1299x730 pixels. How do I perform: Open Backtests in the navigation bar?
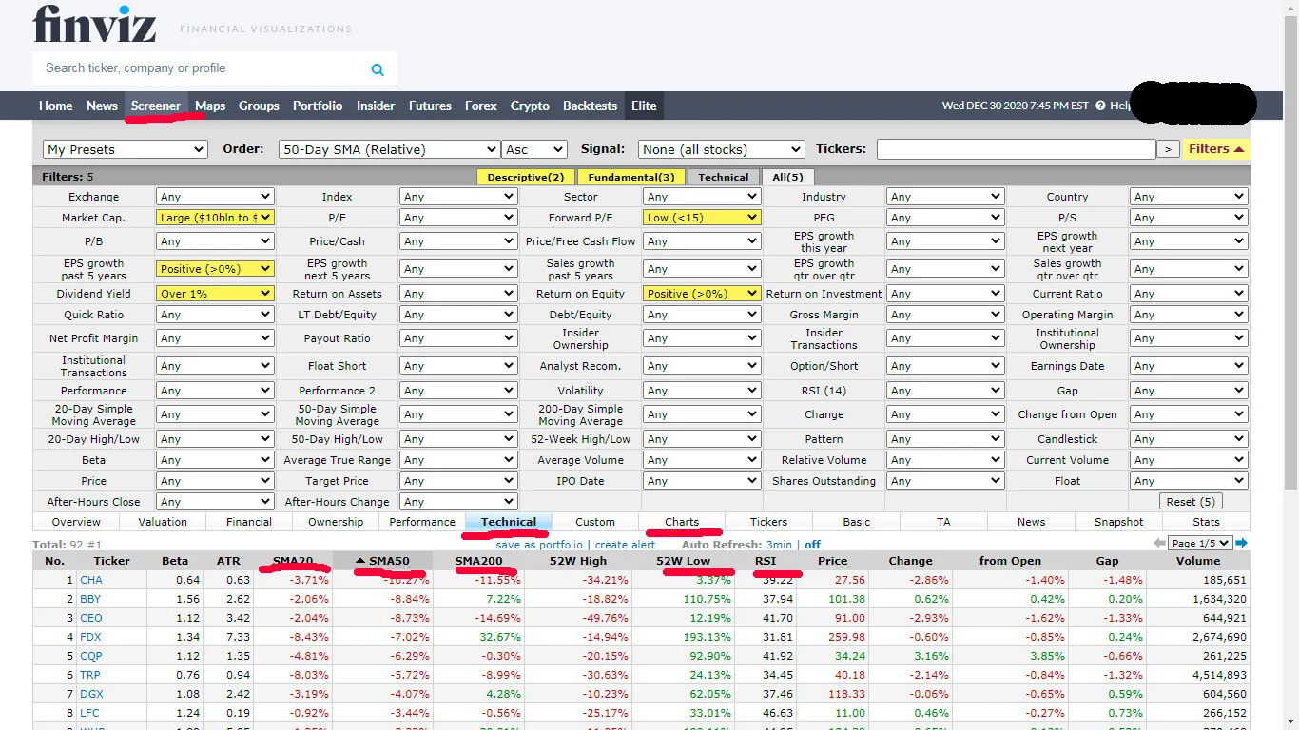tap(591, 106)
